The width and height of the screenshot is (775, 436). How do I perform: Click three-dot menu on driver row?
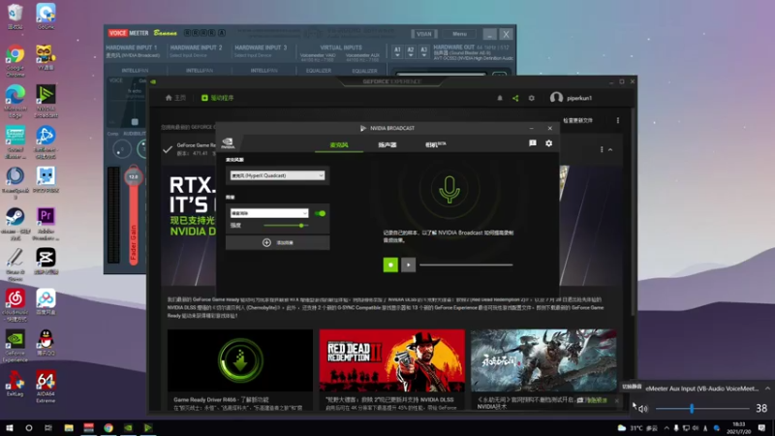coord(602,149)
